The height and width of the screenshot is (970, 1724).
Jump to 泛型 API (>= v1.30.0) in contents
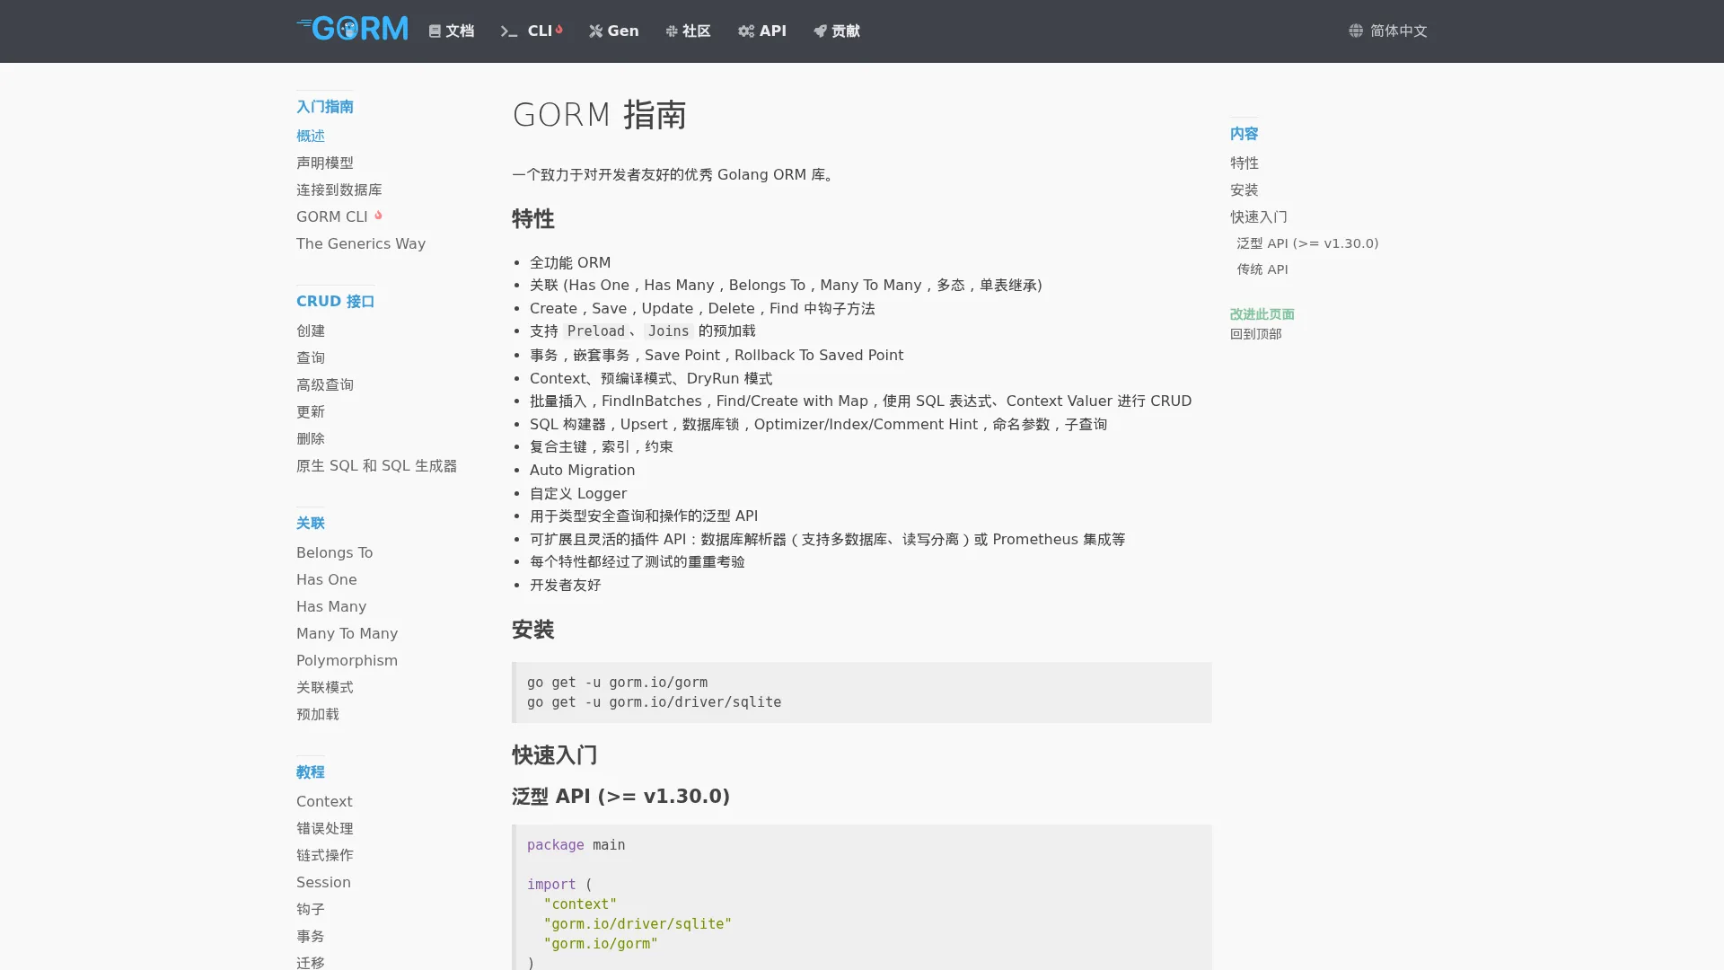pyautogui.click(x=1307, y=243)
